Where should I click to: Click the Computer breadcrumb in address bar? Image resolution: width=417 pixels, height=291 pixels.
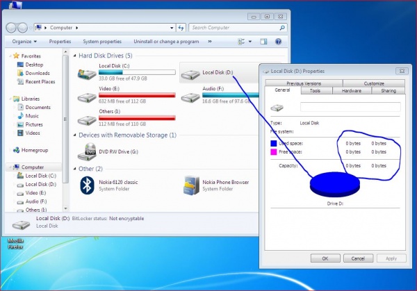61,28
